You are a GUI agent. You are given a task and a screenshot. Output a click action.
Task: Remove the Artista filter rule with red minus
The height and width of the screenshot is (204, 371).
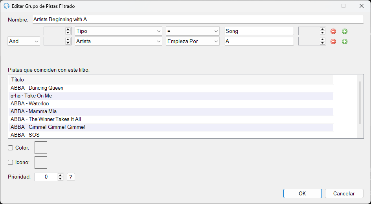pyautogui.click(x=333, y=42)
